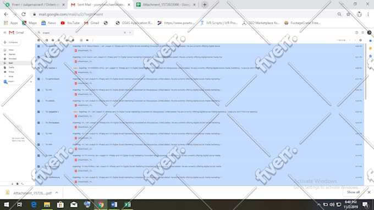Open a new browser tab
This screenshot has width=374, height=210.
point(205,5)
